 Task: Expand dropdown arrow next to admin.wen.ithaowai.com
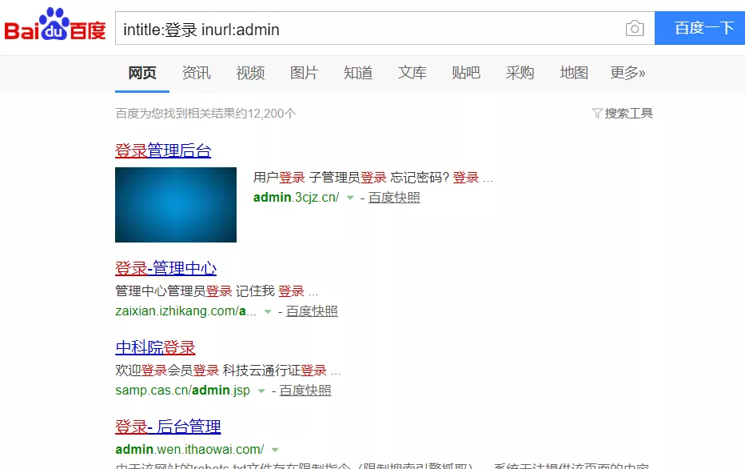pos(275,450)
